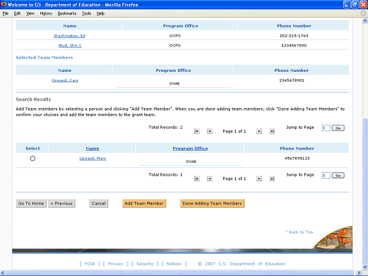This screenshot has width=368, height=276.
Task: Click the vertical scrollbar down arrow
Action: pyautogui.click(x=364, y=266)
